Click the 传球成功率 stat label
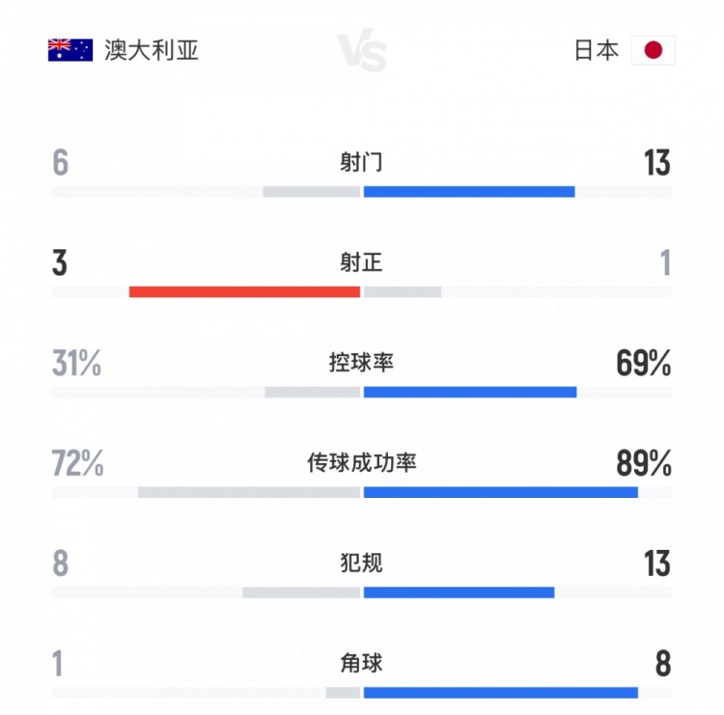The width and height of the screenshot is (724, 715). click(x=362, y=463)
